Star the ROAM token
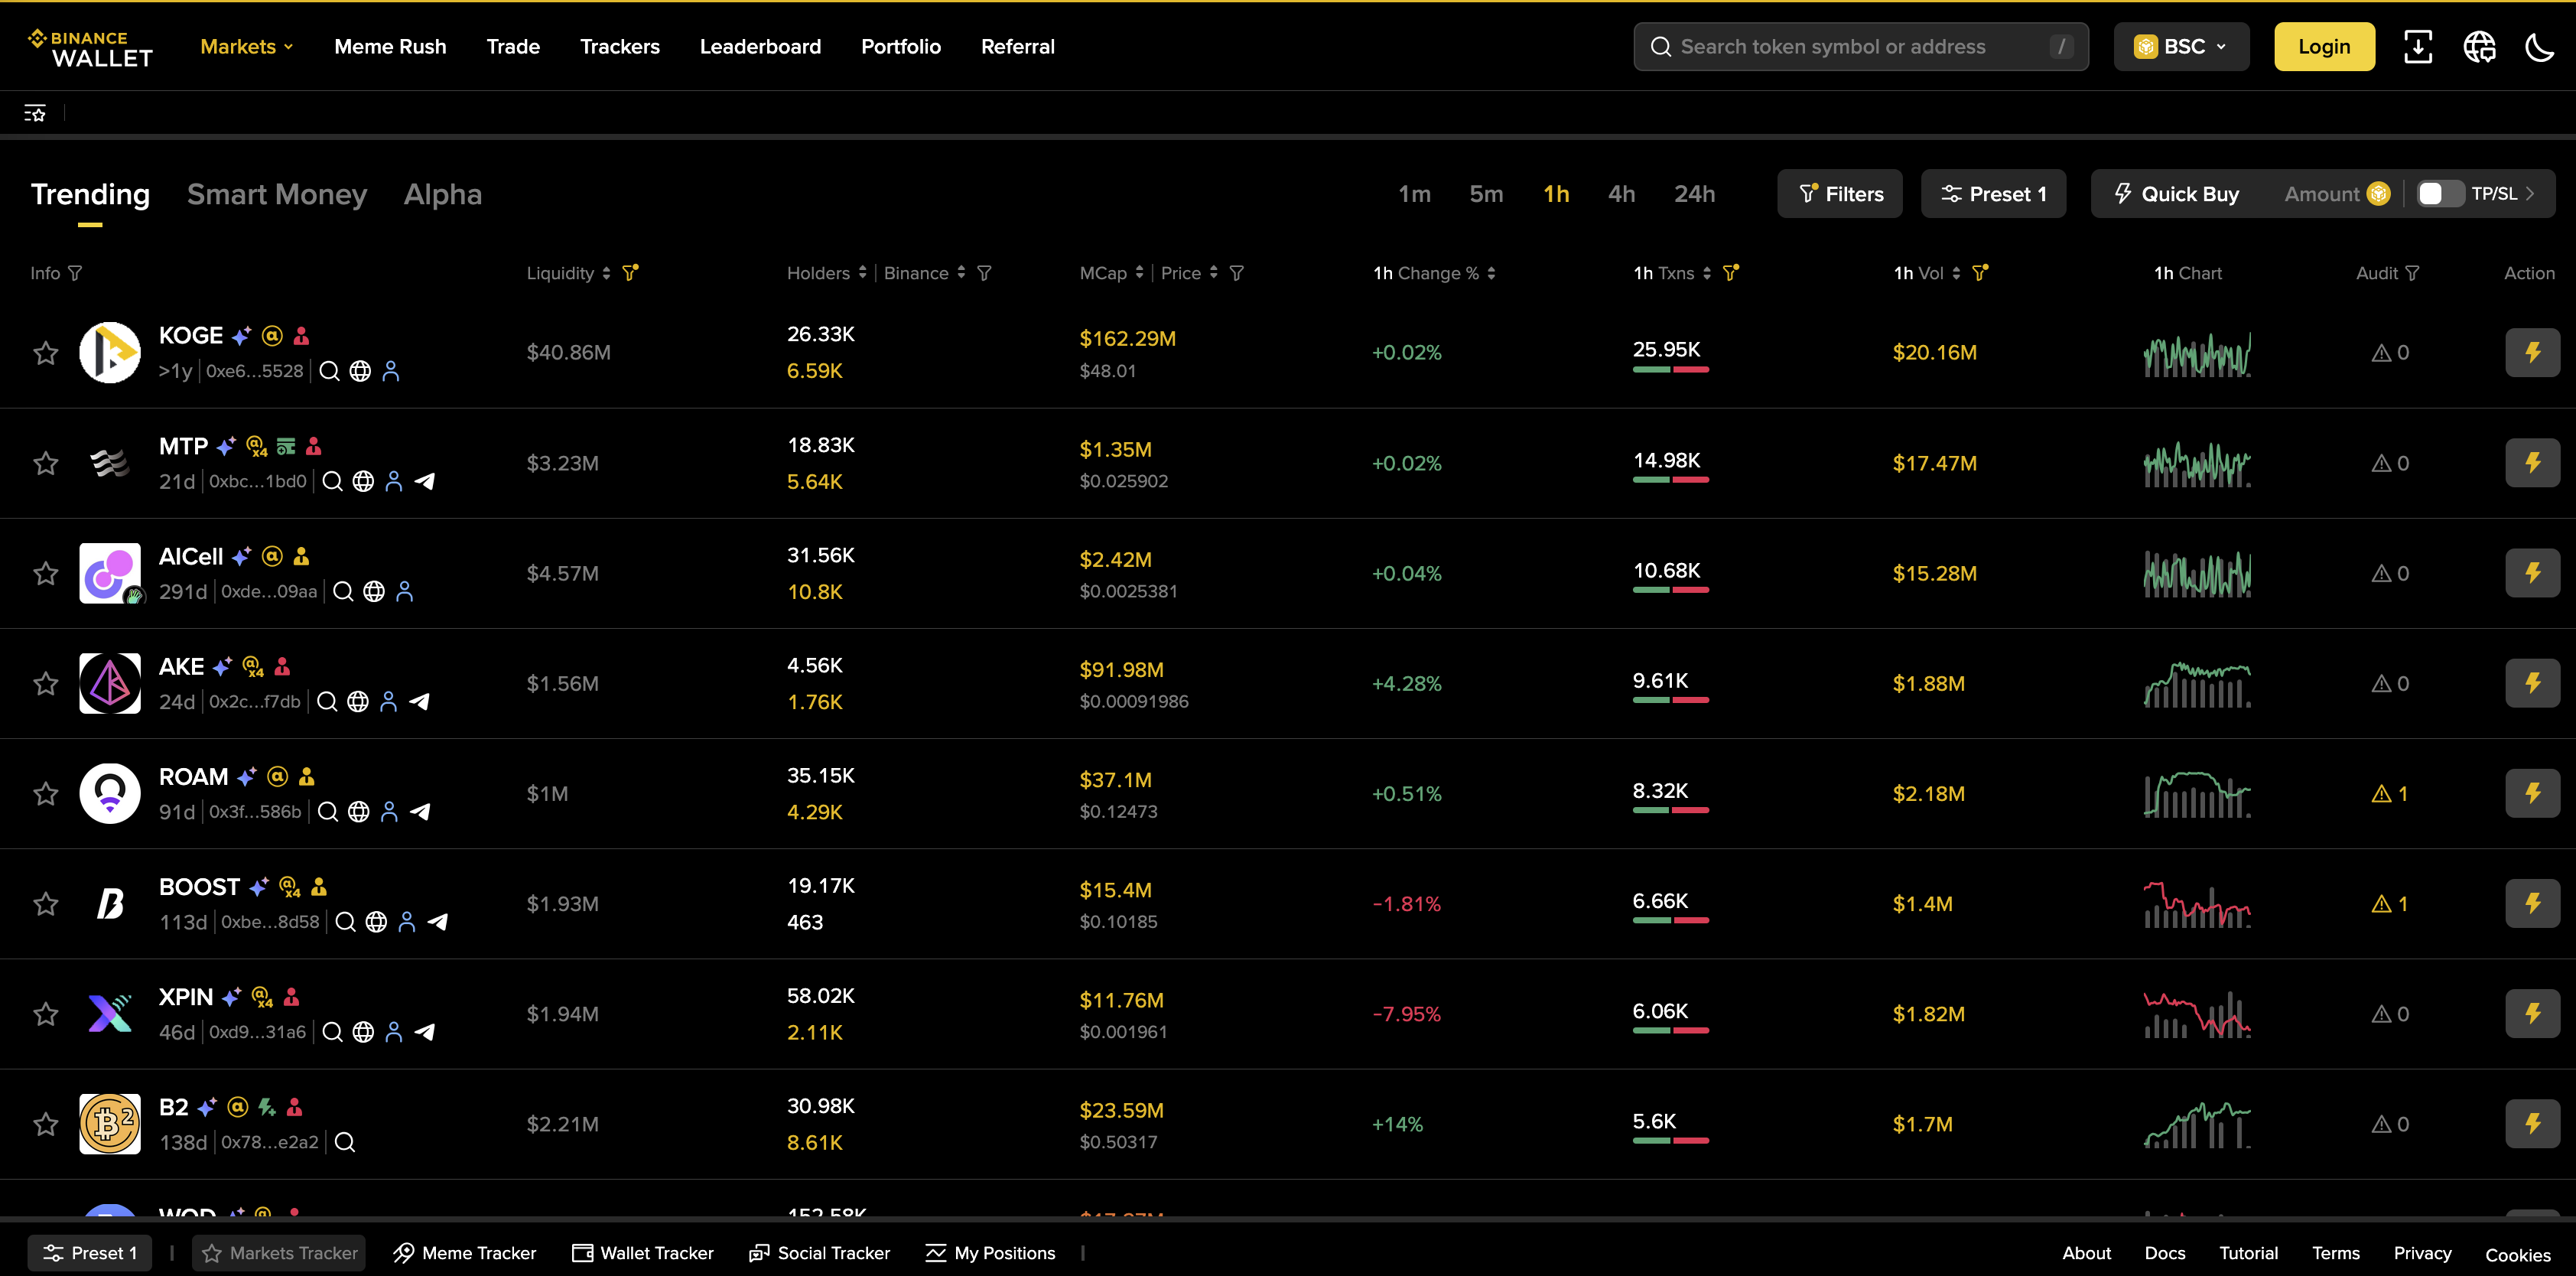The image size is (2576, 1276). (46, 793)
